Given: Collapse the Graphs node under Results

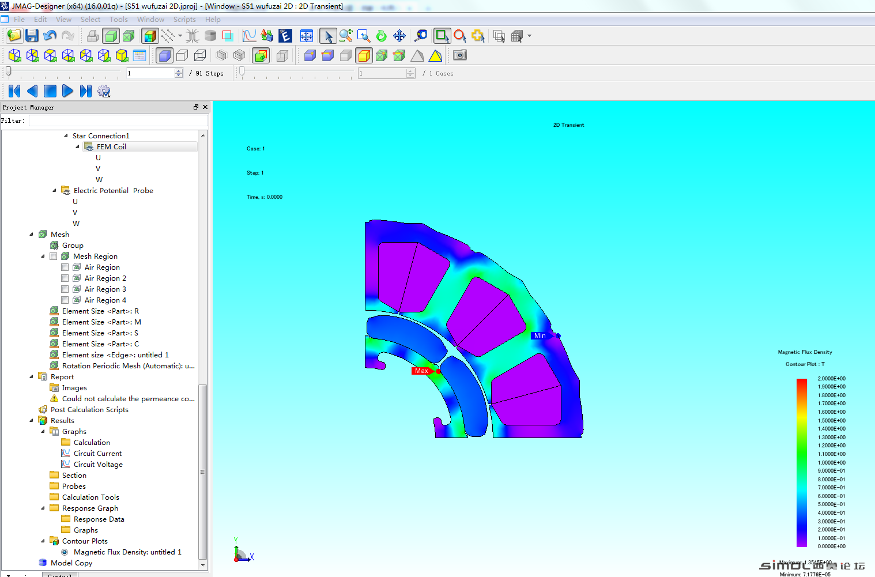Looking at the screenshot, I should click(43, 432).
